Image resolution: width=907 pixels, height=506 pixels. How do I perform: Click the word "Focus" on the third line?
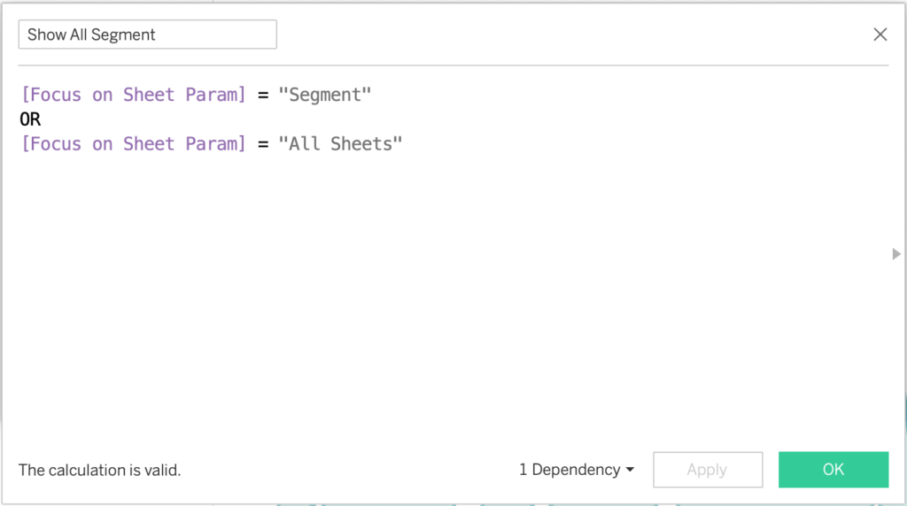click(x=56, y=143)
